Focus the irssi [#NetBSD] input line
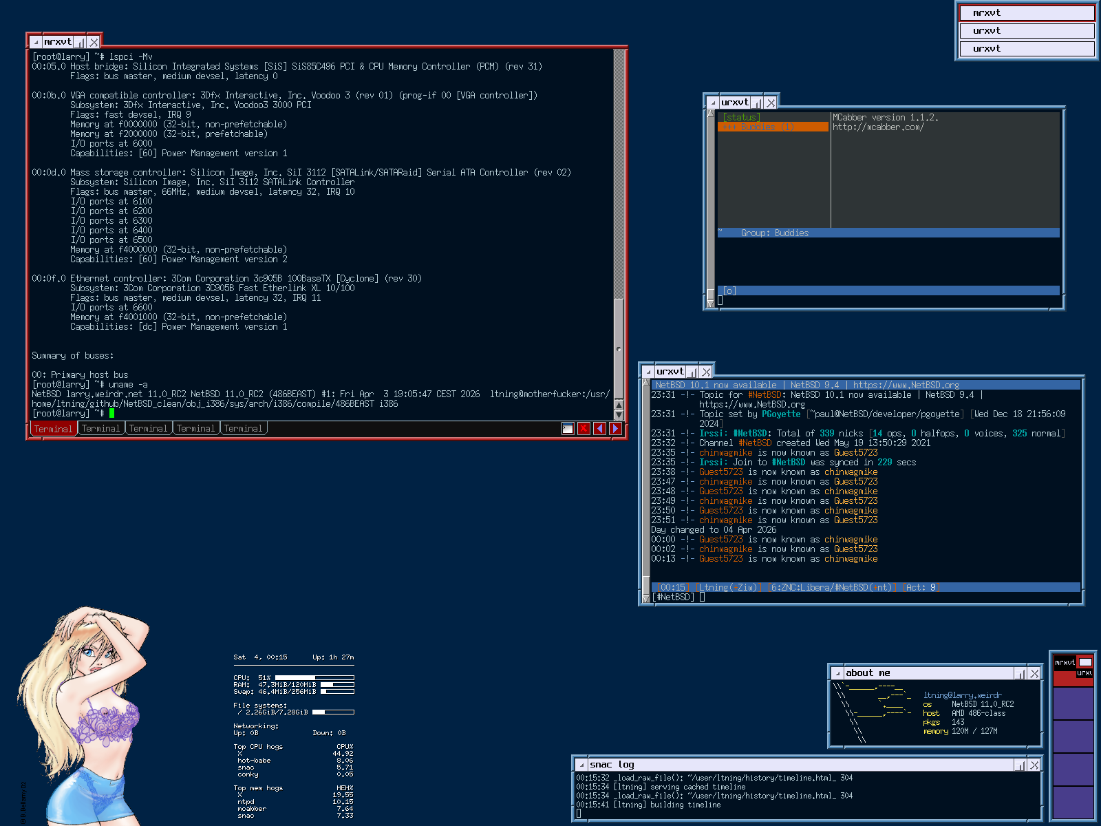The image size is (1101, 826). pyautogui.click(x=866, y=597)
